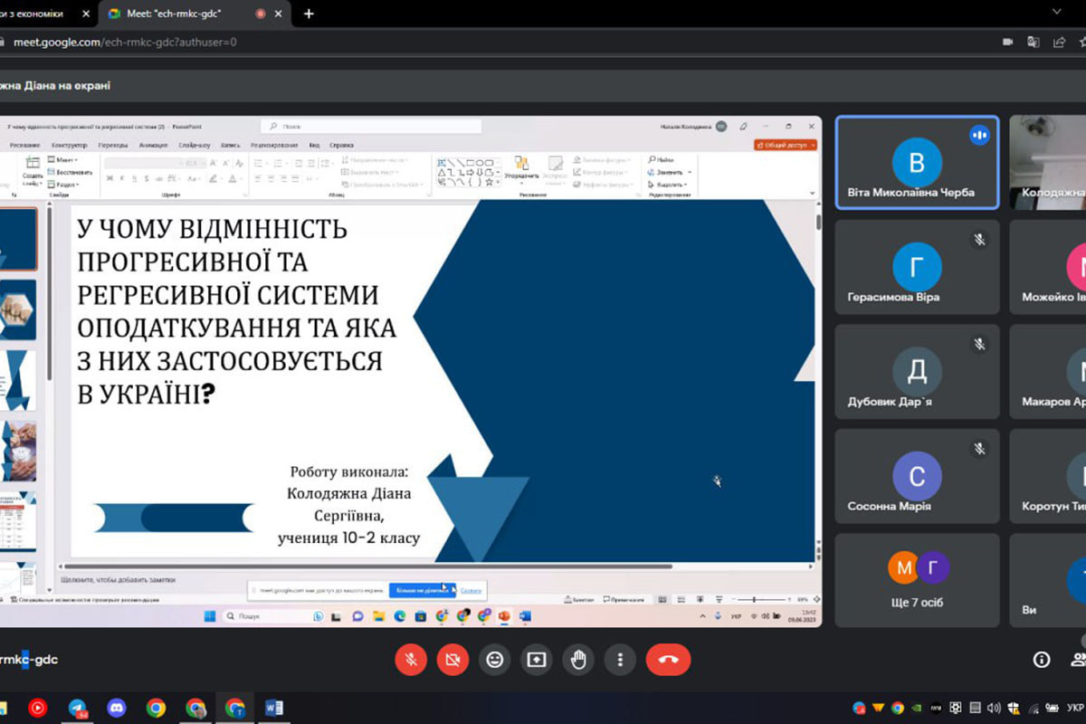Open the Упорядочить arrange icon

click(x=521, y=163)
